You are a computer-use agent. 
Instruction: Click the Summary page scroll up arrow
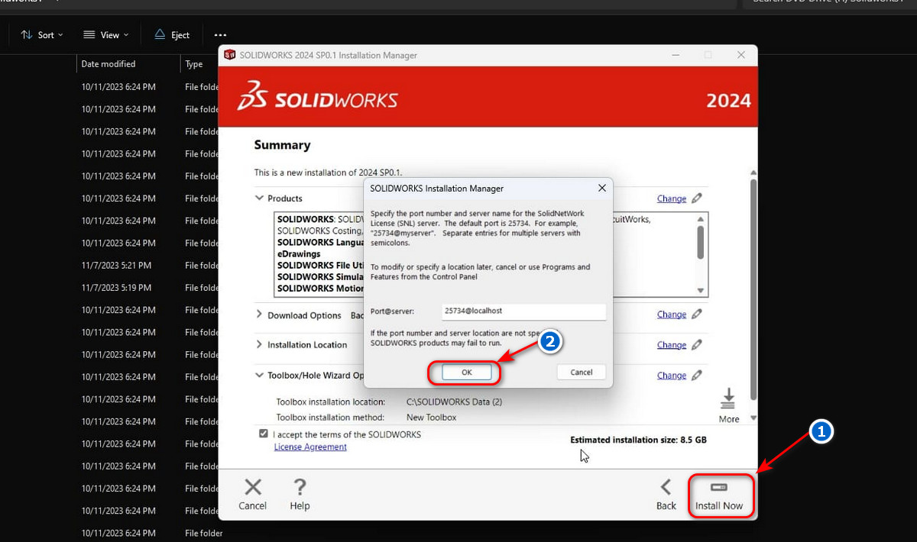753,173
